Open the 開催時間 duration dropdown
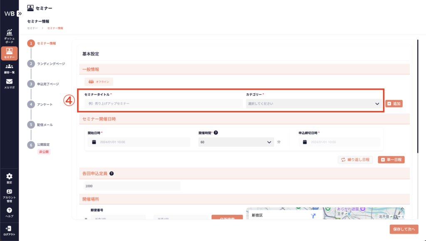The image size is (426, 241). (x=236, y=142)
